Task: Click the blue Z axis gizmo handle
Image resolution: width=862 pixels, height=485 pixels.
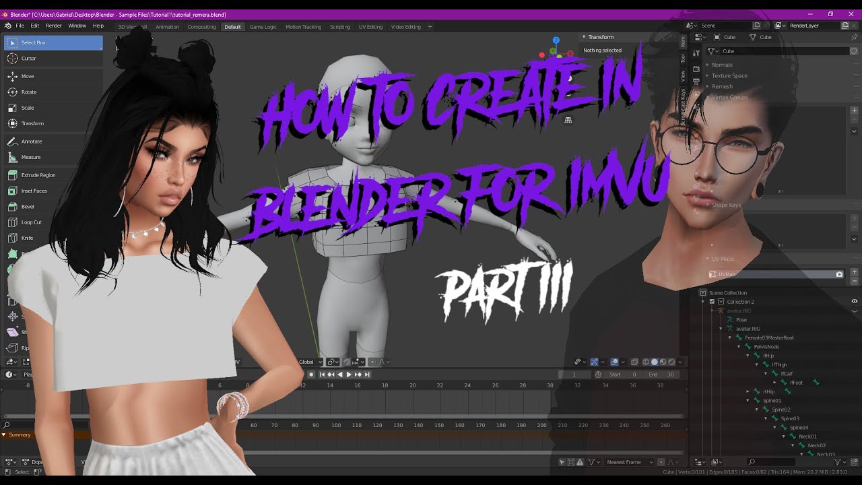Action: [556, 41]
